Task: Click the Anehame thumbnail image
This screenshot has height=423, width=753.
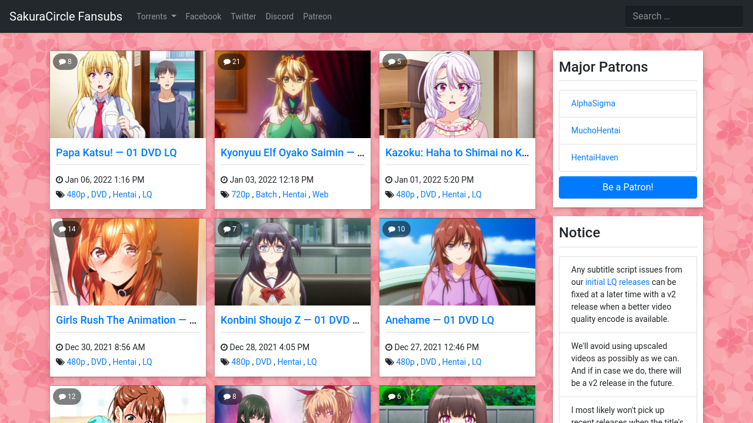Action: point(457,262)
